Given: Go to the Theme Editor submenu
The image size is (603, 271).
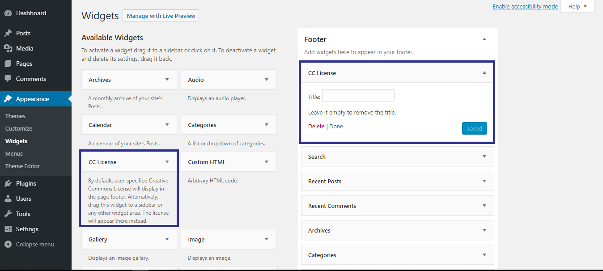Looking at the screenshot, I should pyautogui.click(x=22, y=166).
